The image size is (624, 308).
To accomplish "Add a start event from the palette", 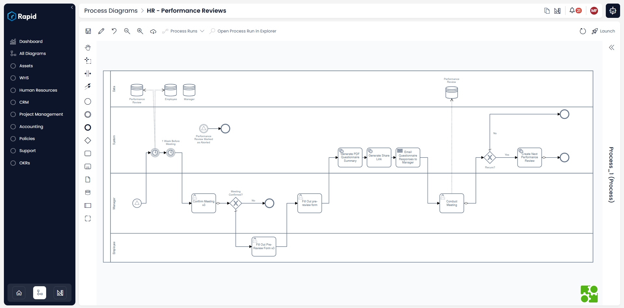I will coord(88,102).
